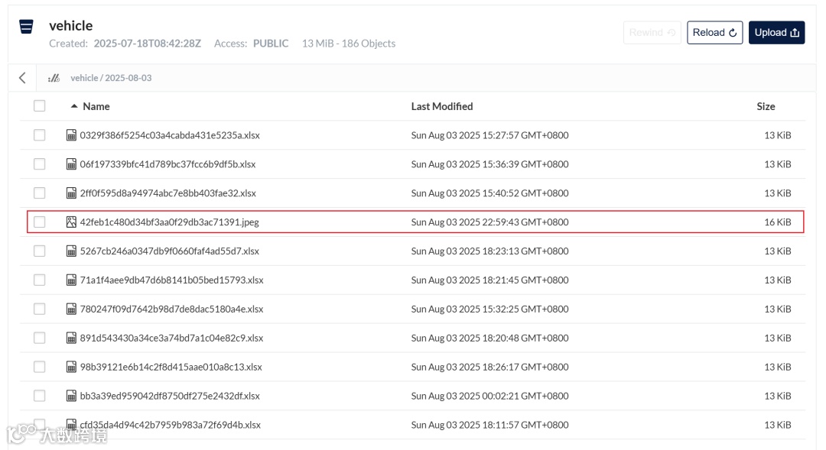Check the box for 2ff0f595d8a94974abc7e8bb403fae32.xlsx
826x450 pixels.
click(40, 193)
